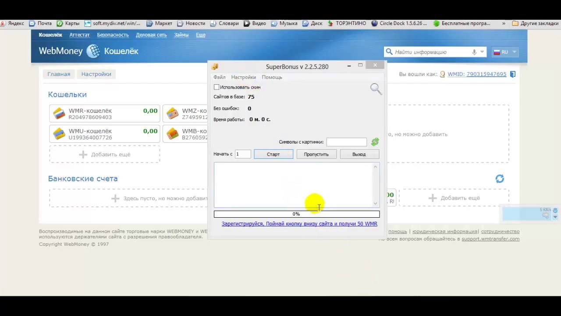The image size is (561, 316).
Task: Click the WMZ wallet icon
Action: point(173,114)
